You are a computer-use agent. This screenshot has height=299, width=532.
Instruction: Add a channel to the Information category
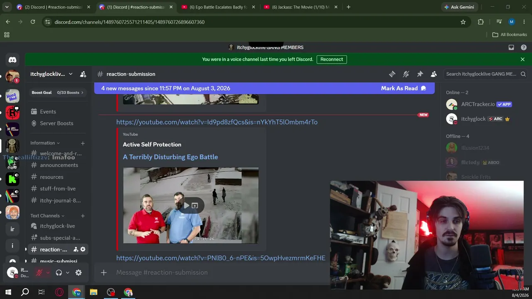click(83, 143)
